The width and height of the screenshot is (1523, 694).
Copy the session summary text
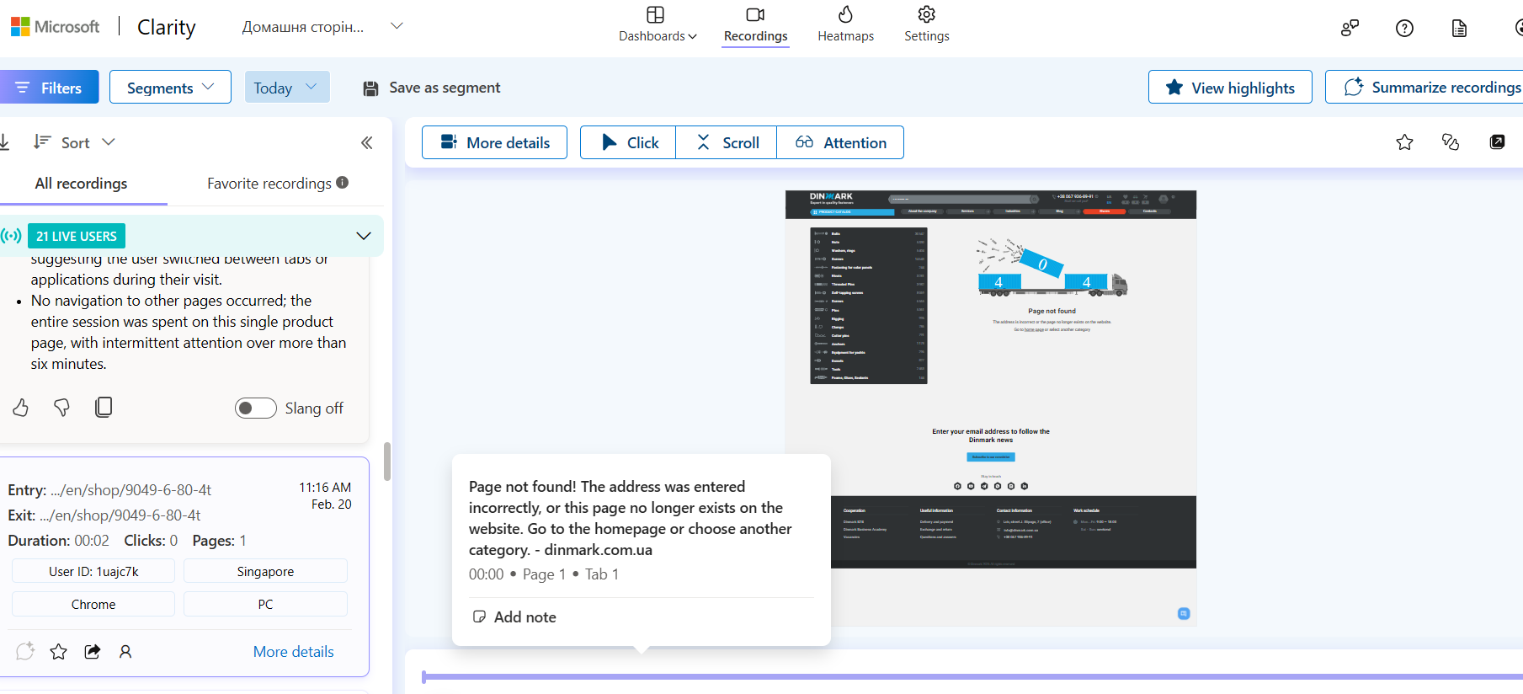point(104,408)
